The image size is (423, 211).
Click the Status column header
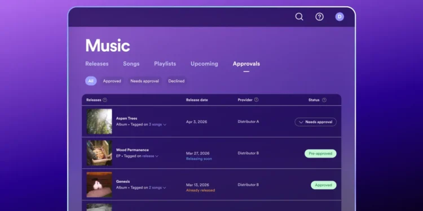pos(314,100)
